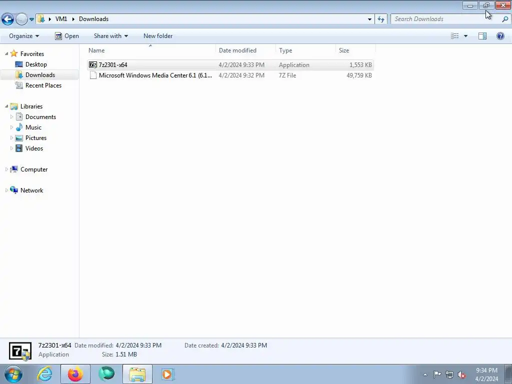Open the Music library
Screen dimensions: 512x384
click(x=33, y=127)
